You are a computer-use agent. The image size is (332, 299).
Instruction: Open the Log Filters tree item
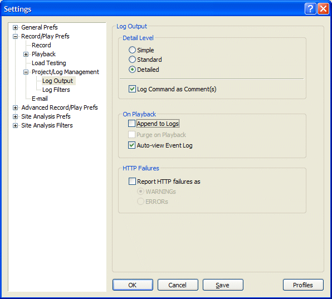(56, 90)
